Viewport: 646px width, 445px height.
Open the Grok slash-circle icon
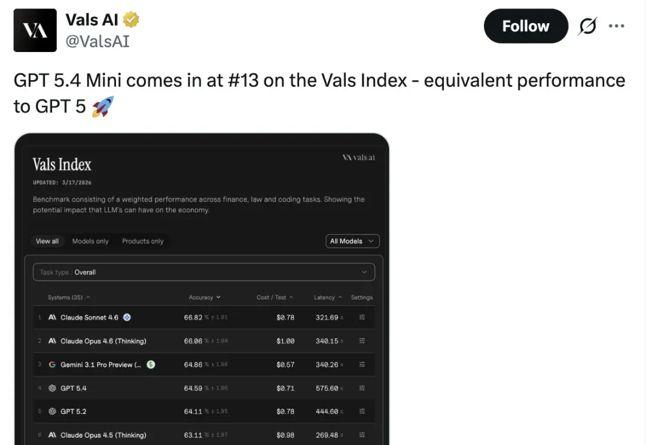(x=588, y=26)
